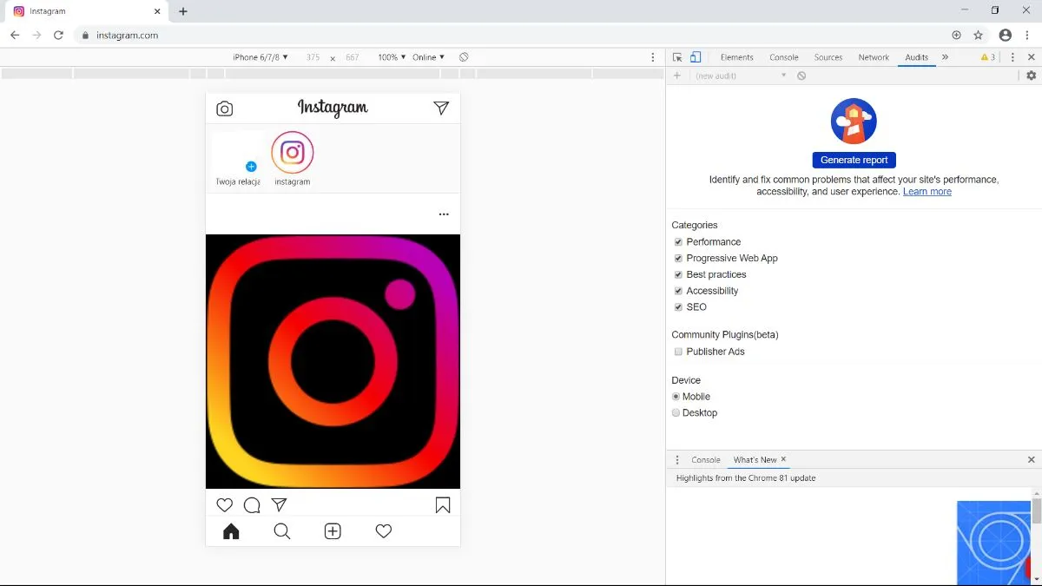Bookmark this page with the star
1042x586 pixels.
[979, 36]
